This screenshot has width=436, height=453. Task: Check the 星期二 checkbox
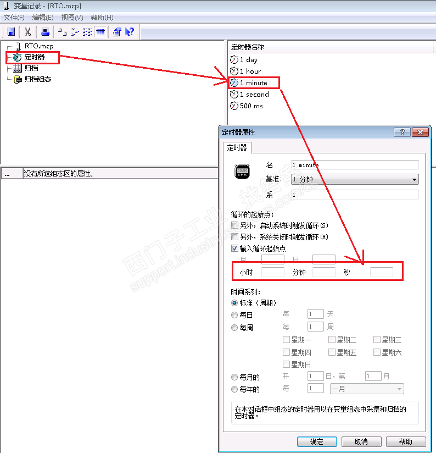pos(332,339)
